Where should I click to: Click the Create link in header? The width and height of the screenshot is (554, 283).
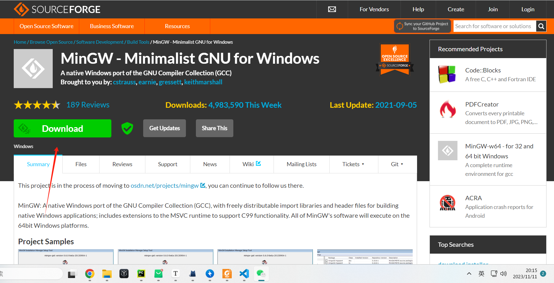coord(456,9)
